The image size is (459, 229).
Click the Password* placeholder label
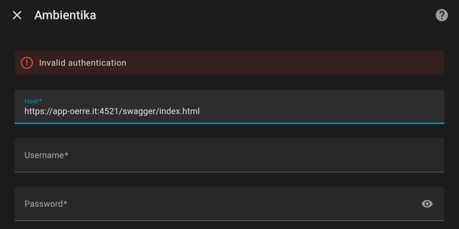coord(46,204)
